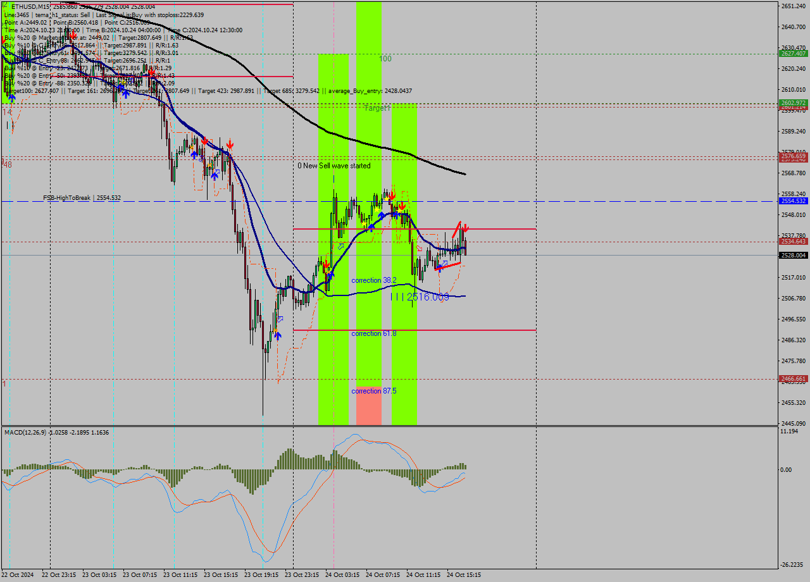Click the '0 New Sell wave started' label

click(x=334, y=166)
